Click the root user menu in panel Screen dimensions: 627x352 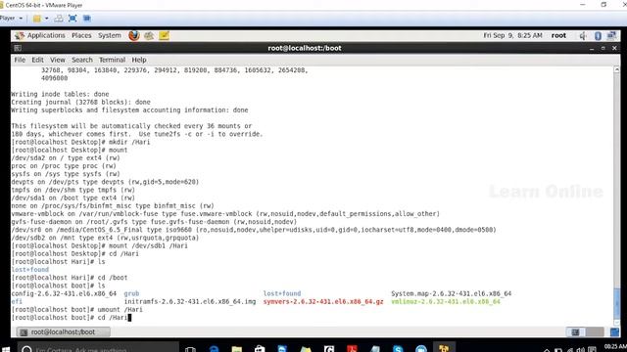coord(558,35)
